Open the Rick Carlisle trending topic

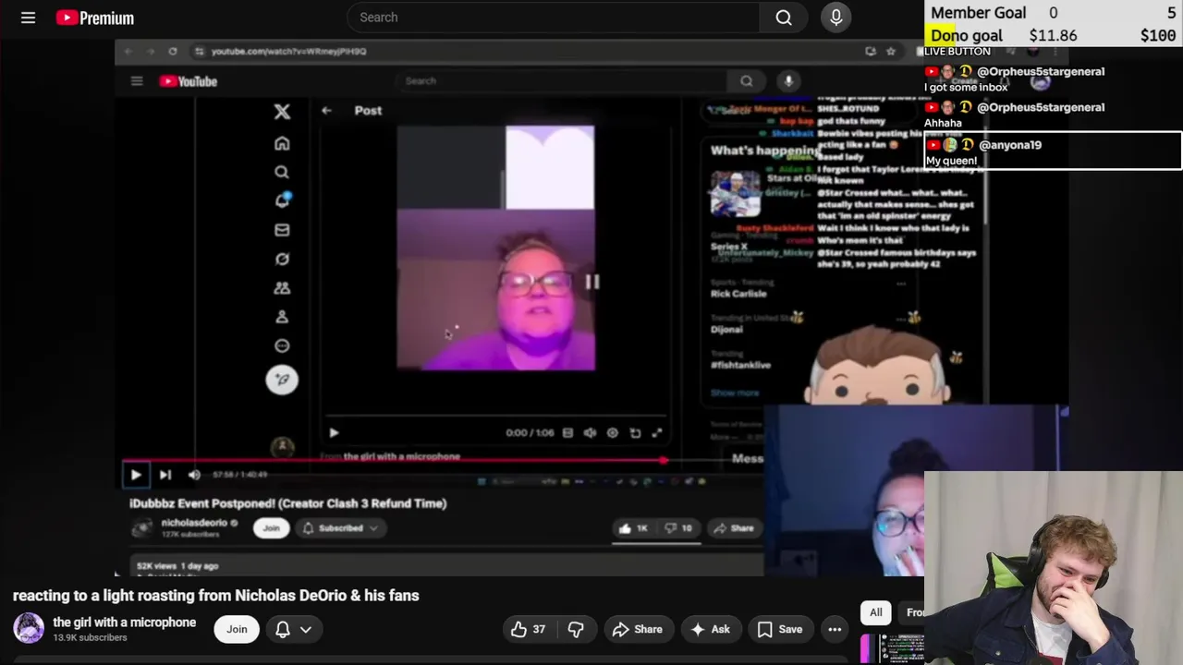[x=738, y=294]
